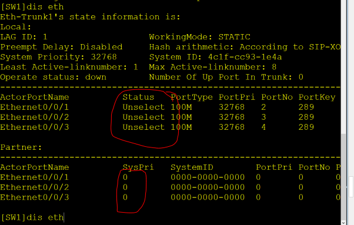Click PortNo value '4' for Ethernet0/0/3
Viewport: 354px width, 225px height.
pyautogui.click(x=263, y=127)
